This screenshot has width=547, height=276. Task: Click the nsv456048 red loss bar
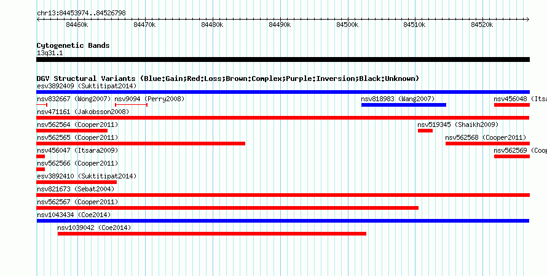512,105
